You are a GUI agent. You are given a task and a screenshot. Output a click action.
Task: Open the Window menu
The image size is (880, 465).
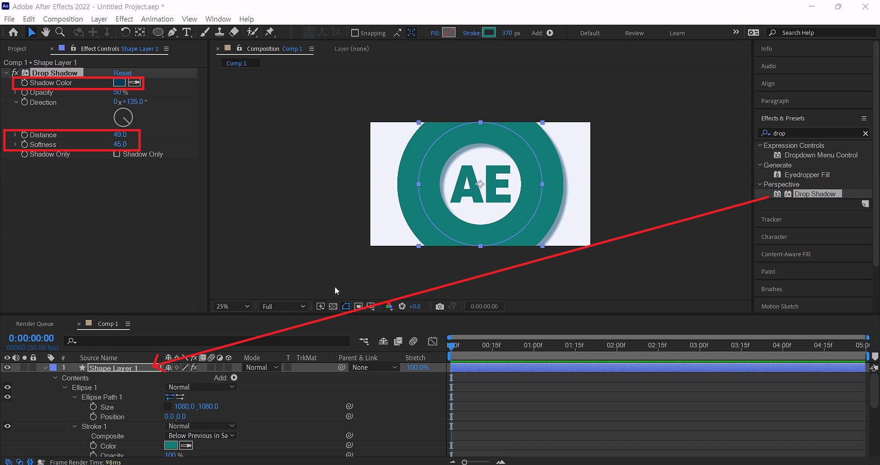tap(218, 19)
